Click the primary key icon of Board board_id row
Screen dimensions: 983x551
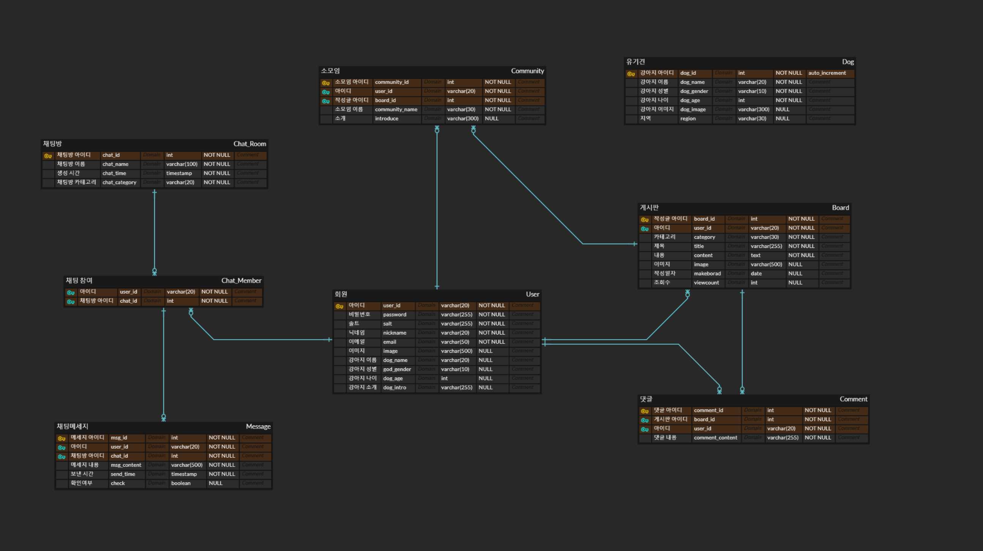[x=645, y=220]
